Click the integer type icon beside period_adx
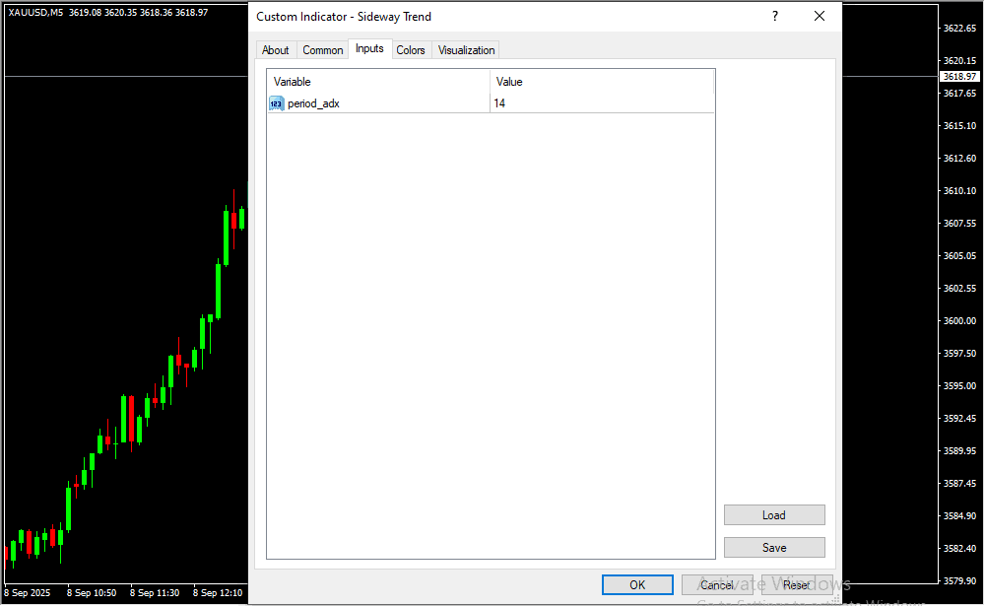The width and height of the screenshot is (985, 606). (276, 103)
